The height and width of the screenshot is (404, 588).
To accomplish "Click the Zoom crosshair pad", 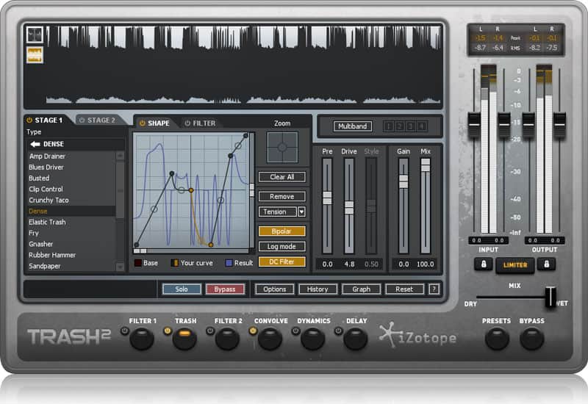I will click(x=282, y=148).
